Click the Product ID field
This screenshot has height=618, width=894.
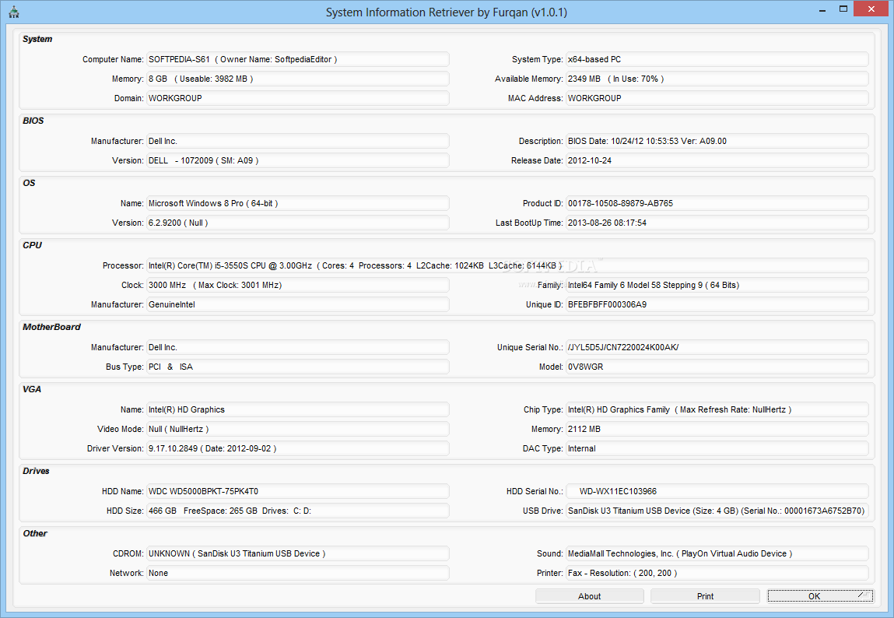pos(717,203)
